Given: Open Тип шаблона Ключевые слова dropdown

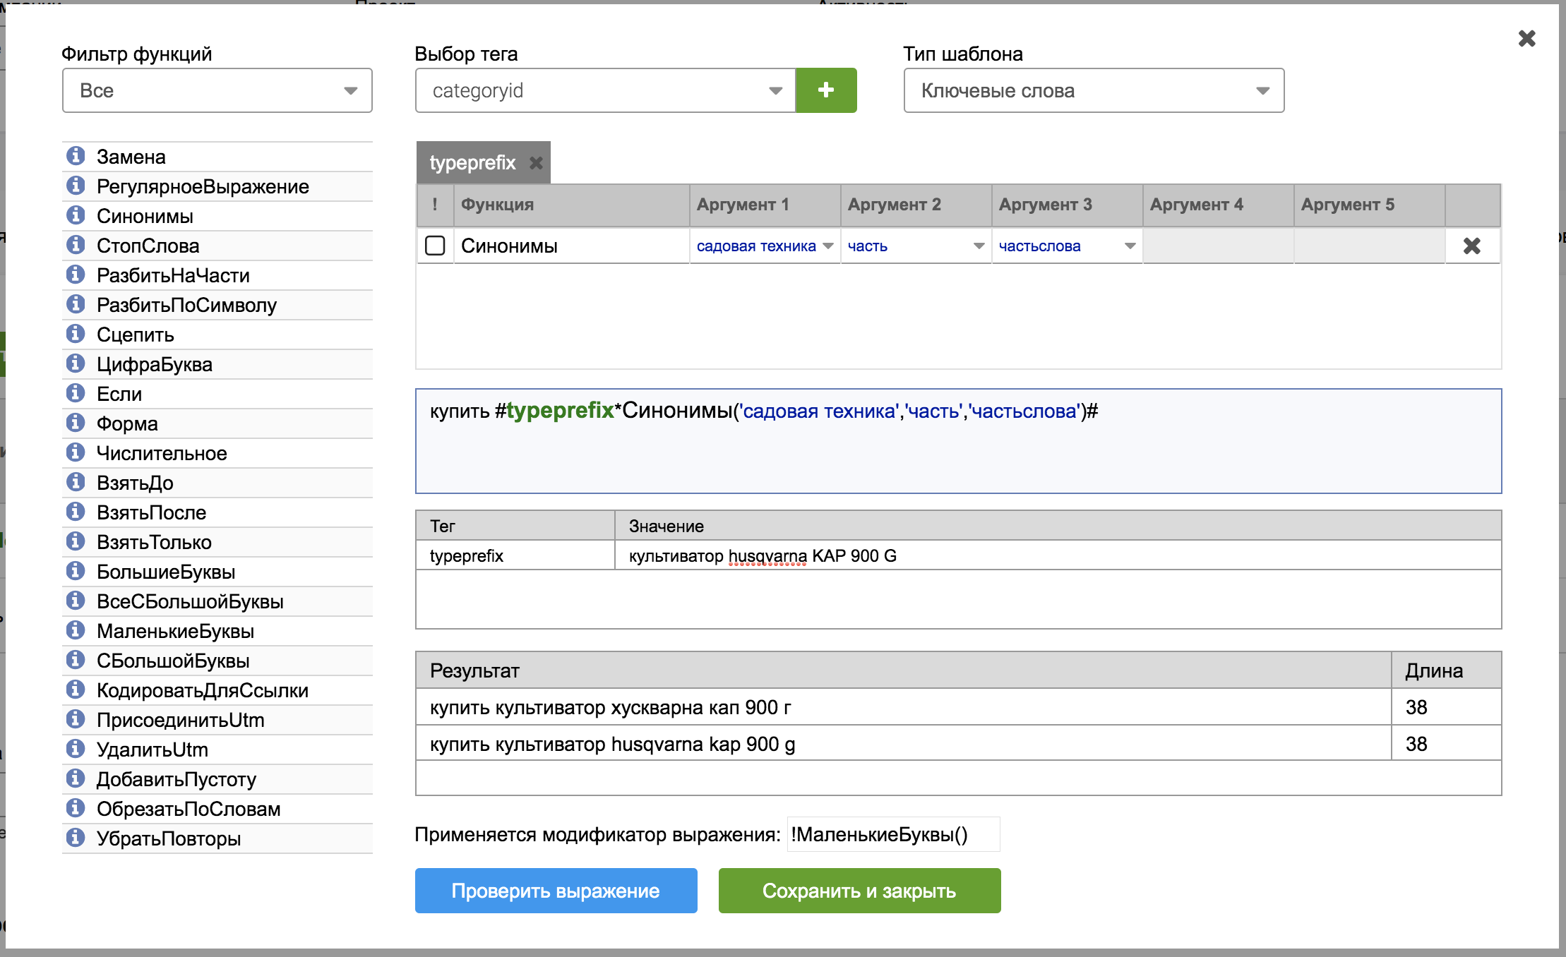Looking at the screenshot, I should [x=1093, y=90].
